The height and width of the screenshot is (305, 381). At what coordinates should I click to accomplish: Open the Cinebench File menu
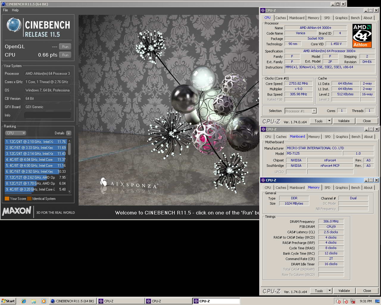coord(5,10)
